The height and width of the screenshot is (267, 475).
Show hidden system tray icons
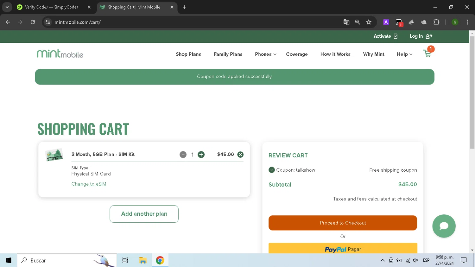tap(383, 260)
